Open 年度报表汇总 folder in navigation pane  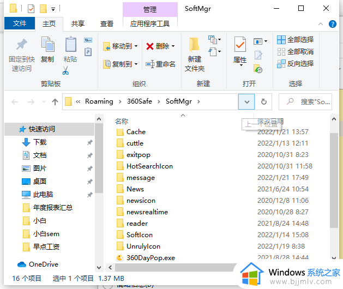(x=47, y=207)
